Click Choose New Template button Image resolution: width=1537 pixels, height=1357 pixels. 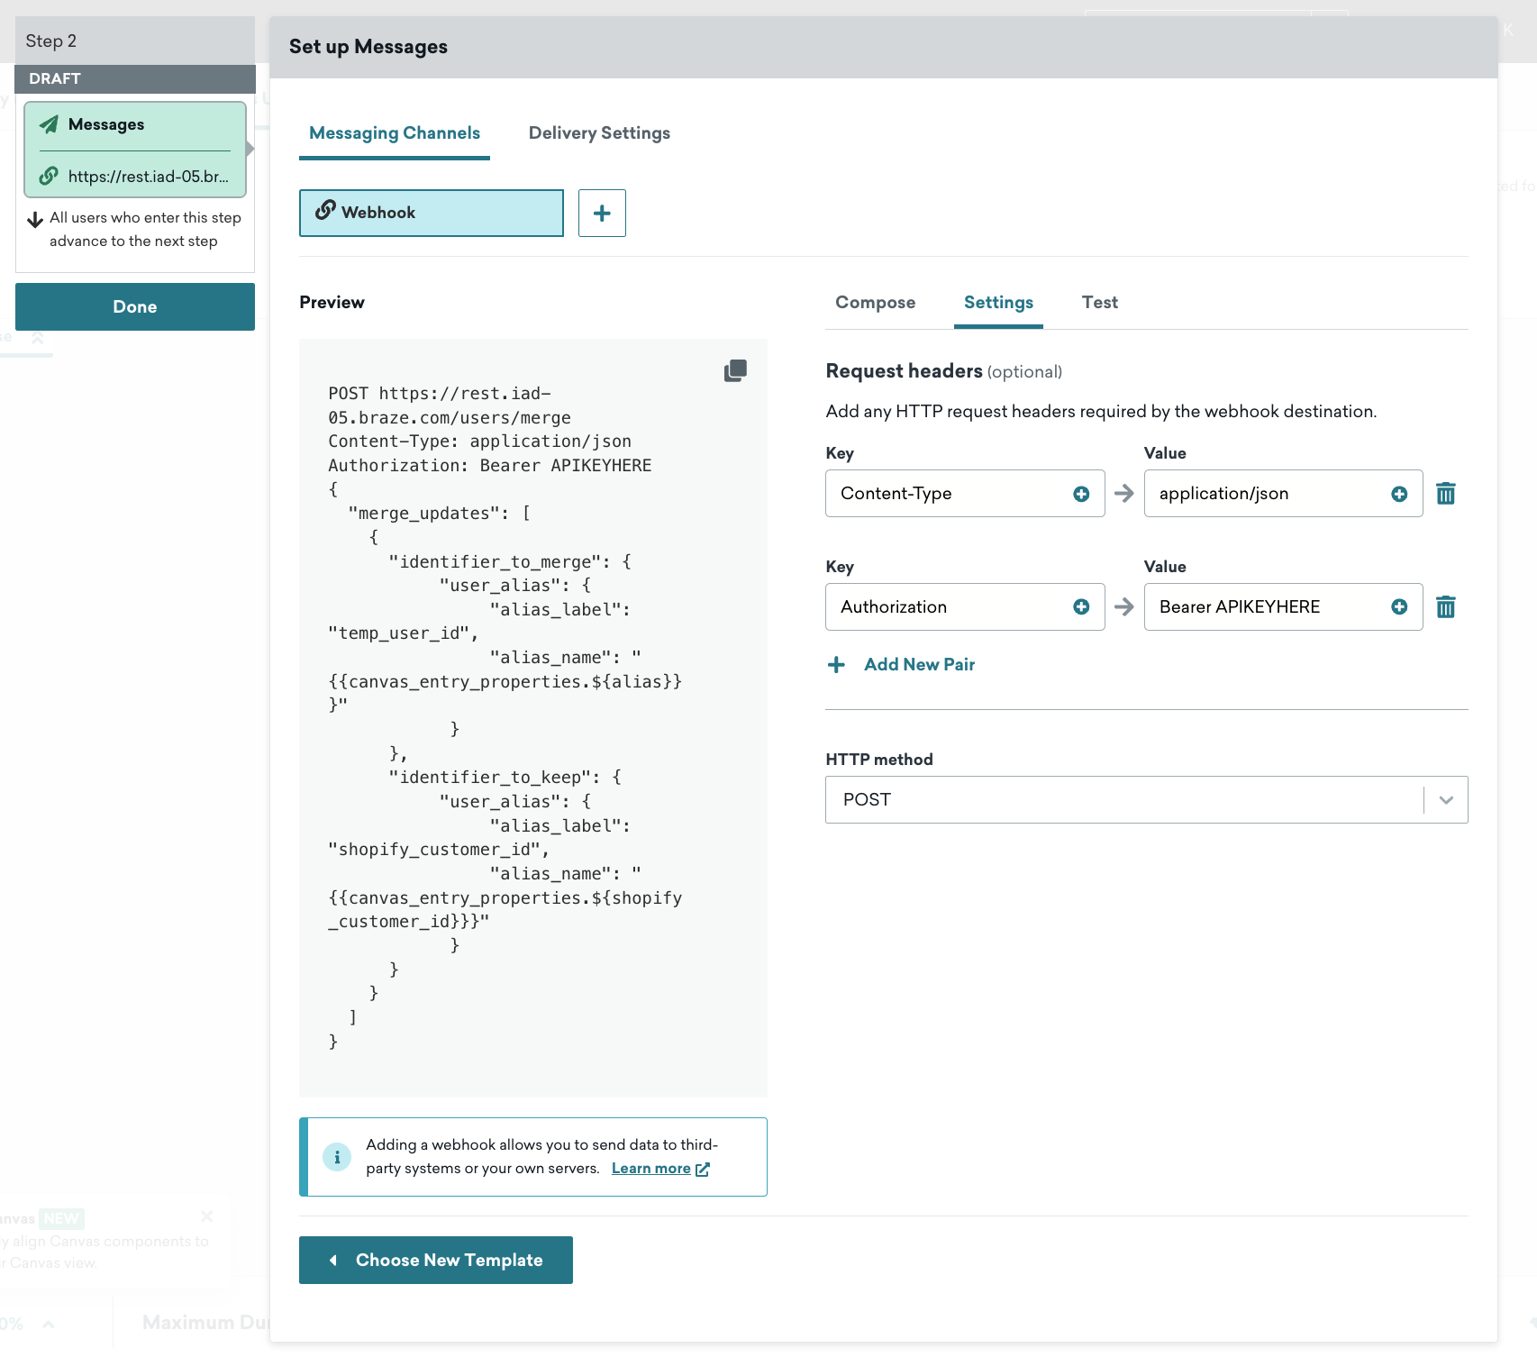click(436, 1260)
